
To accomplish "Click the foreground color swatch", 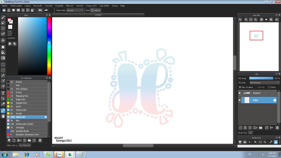I will (x=9, y=20).
